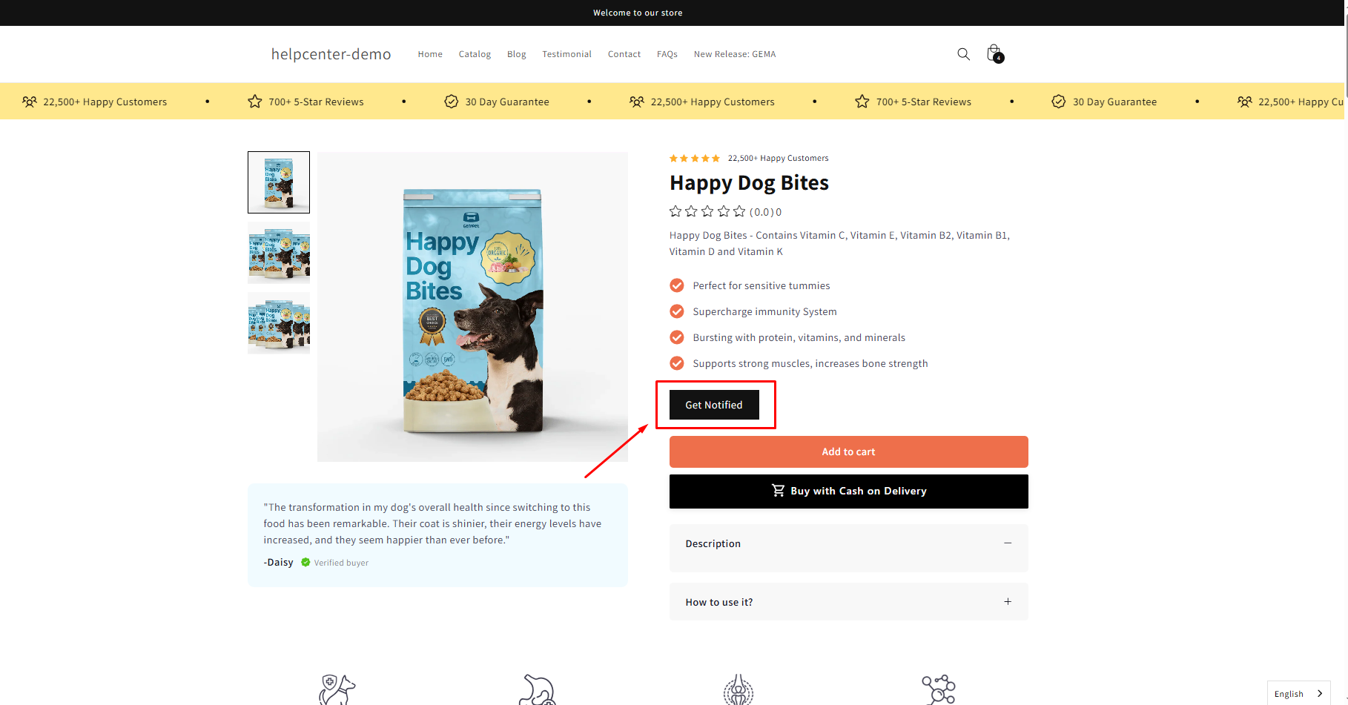Click the '(0.0) 0' rating count
Screen dimensions: 1348x705
[x=765, y=212]
